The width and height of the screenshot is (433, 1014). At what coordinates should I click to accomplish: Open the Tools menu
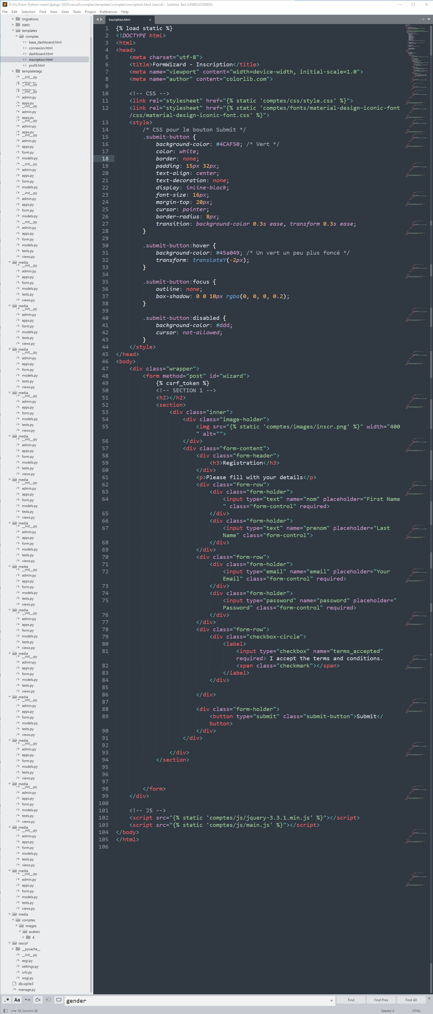coord(77,12)
